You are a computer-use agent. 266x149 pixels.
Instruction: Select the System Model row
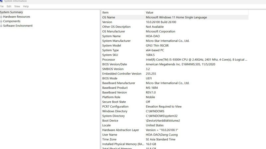[x=112, y=46]
